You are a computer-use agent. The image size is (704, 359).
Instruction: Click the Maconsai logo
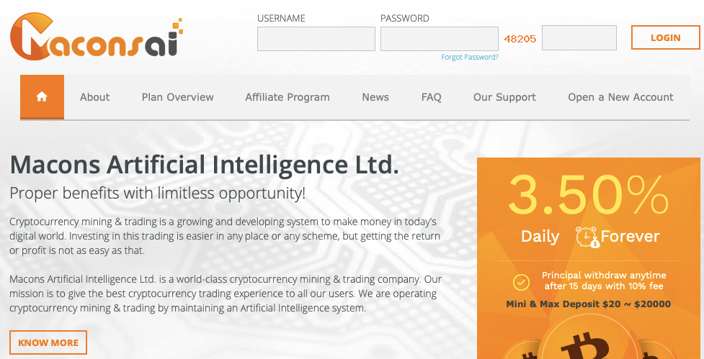[x=97, y=37]
